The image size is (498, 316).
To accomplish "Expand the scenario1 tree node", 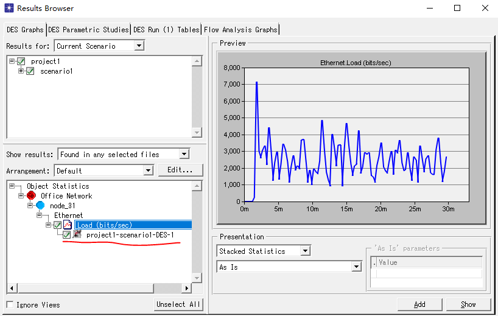I will tap(21, 71).
